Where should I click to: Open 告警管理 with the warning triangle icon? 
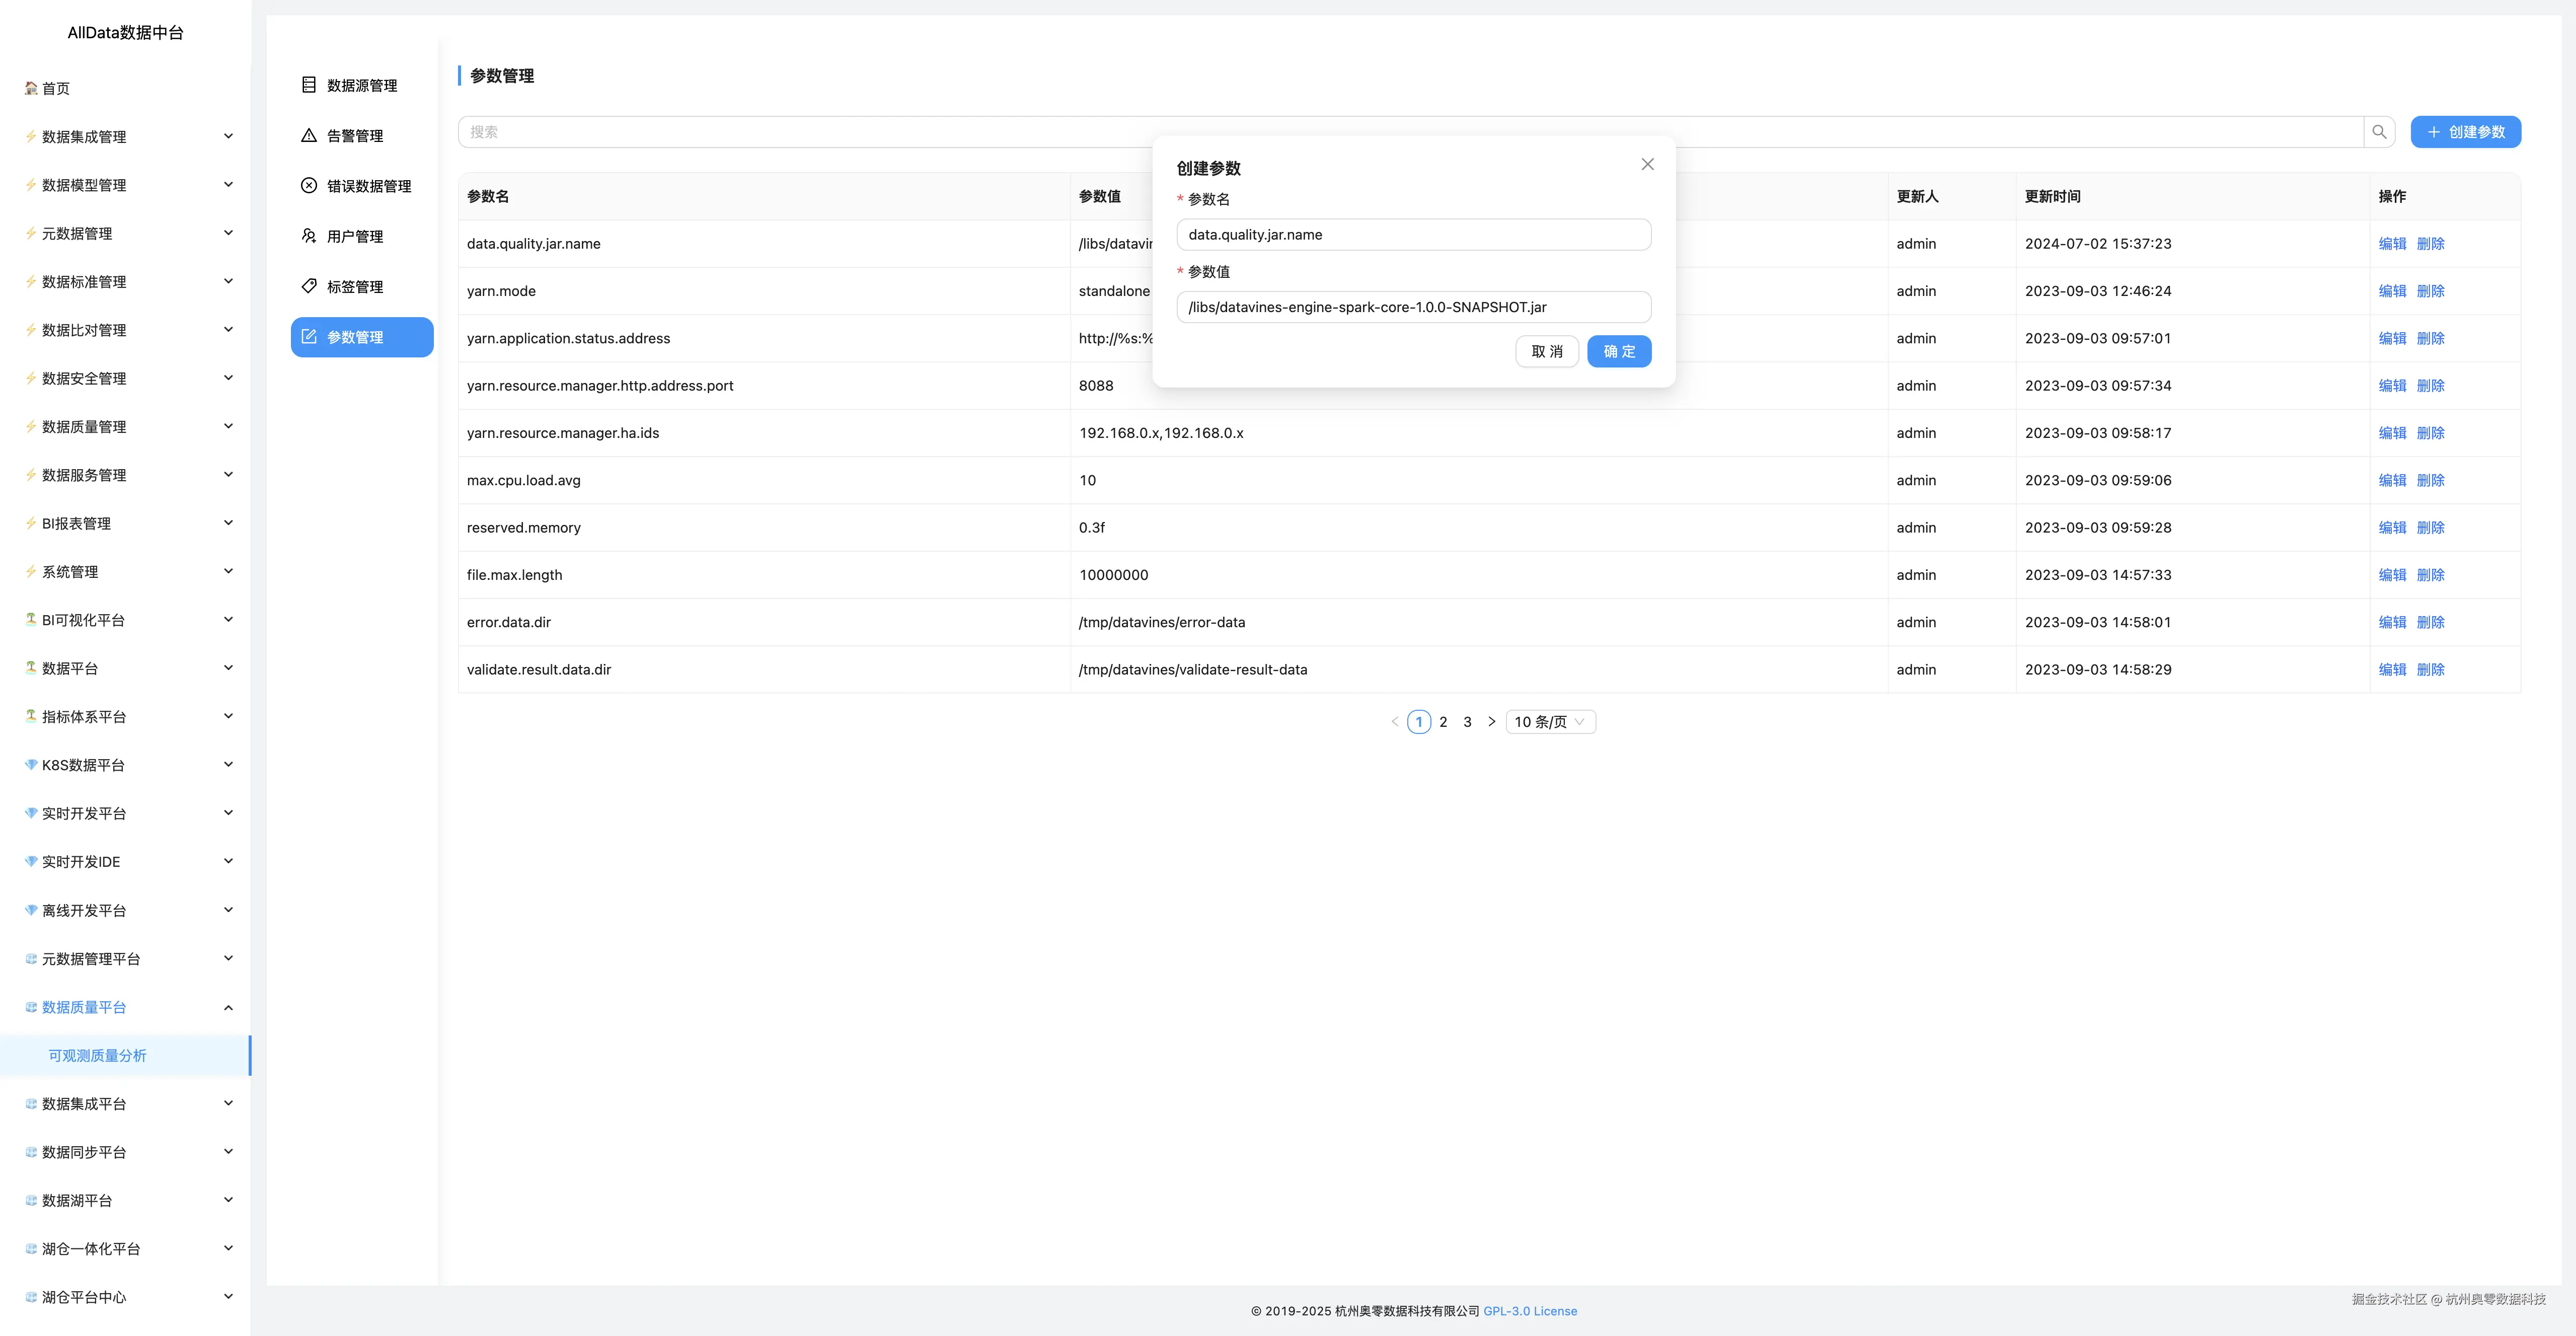(x=354, y=136)
